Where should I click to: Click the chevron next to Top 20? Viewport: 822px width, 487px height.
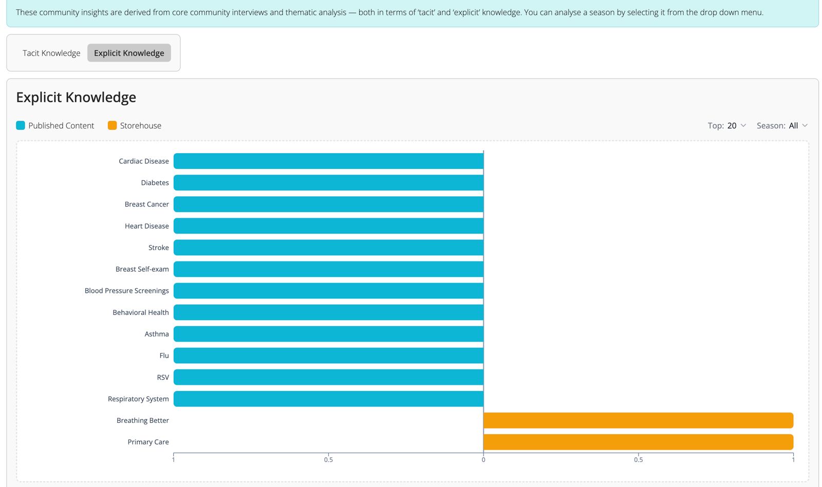[x=743, y=125]
